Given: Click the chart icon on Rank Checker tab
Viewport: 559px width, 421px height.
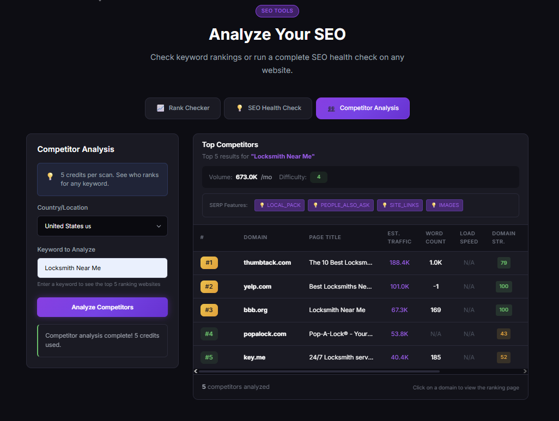Looking at the screenshot, I should pos(160,108).
